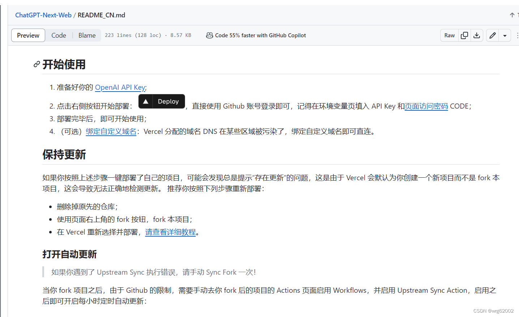Click the Copilot icon in toolbar
The height and width of the screenshot is (317, 519).
(x=209, y=35)
